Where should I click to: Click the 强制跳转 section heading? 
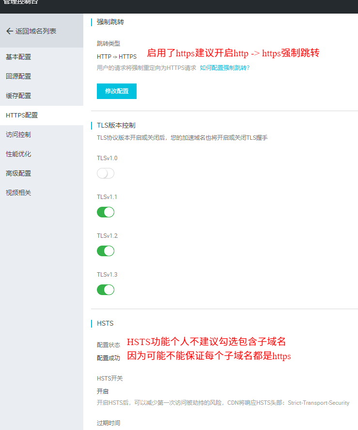pyautogui.click(x=110, y=22)
